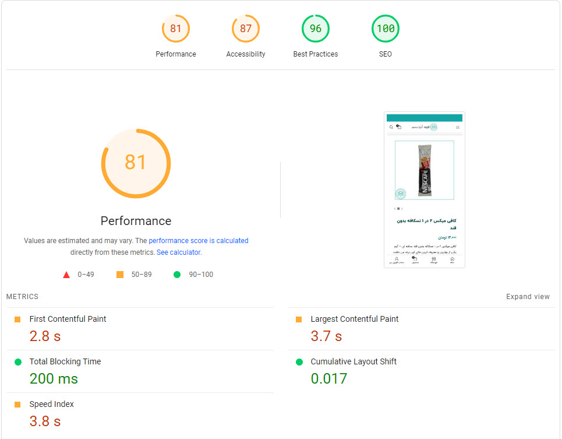Jump to the Best Practices section label
The image size is (562, 439).
[316, 54]
